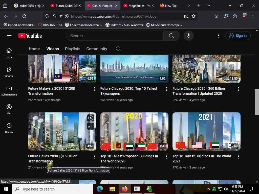Show hidden system tray icons
The width and height of the screenshot is (259, 194).
[x=208, y=189]
